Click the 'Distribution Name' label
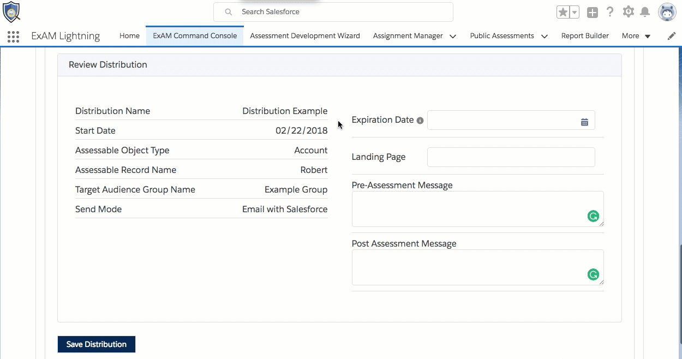The height and width of the screenshot is (359, 682). [x=112, y=111]
